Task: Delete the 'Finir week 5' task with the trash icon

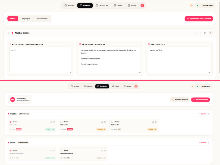Action: tap(105, 122)
